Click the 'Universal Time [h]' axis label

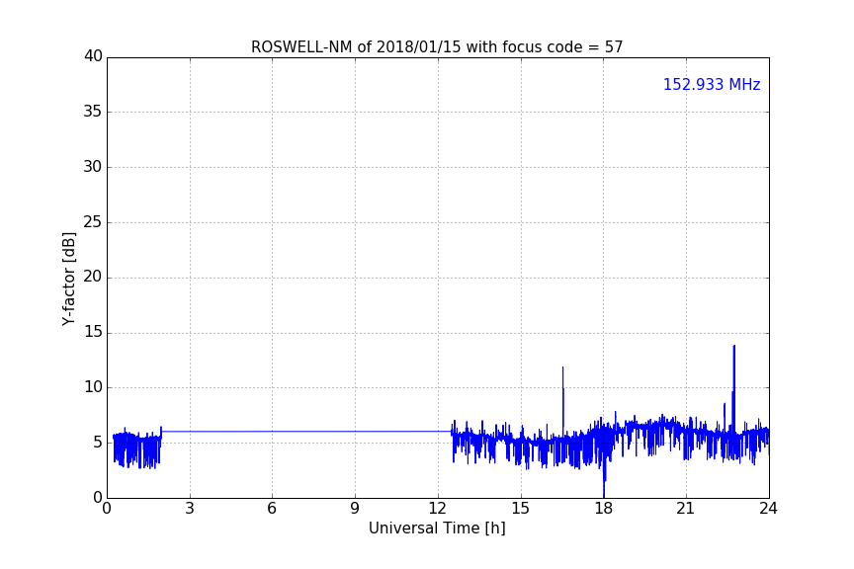coord(437,528)
